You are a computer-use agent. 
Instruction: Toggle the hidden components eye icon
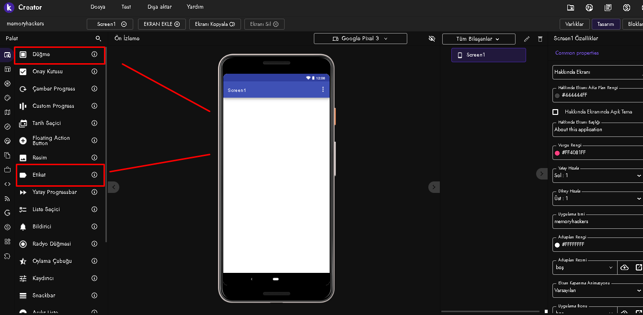[432, 38]
